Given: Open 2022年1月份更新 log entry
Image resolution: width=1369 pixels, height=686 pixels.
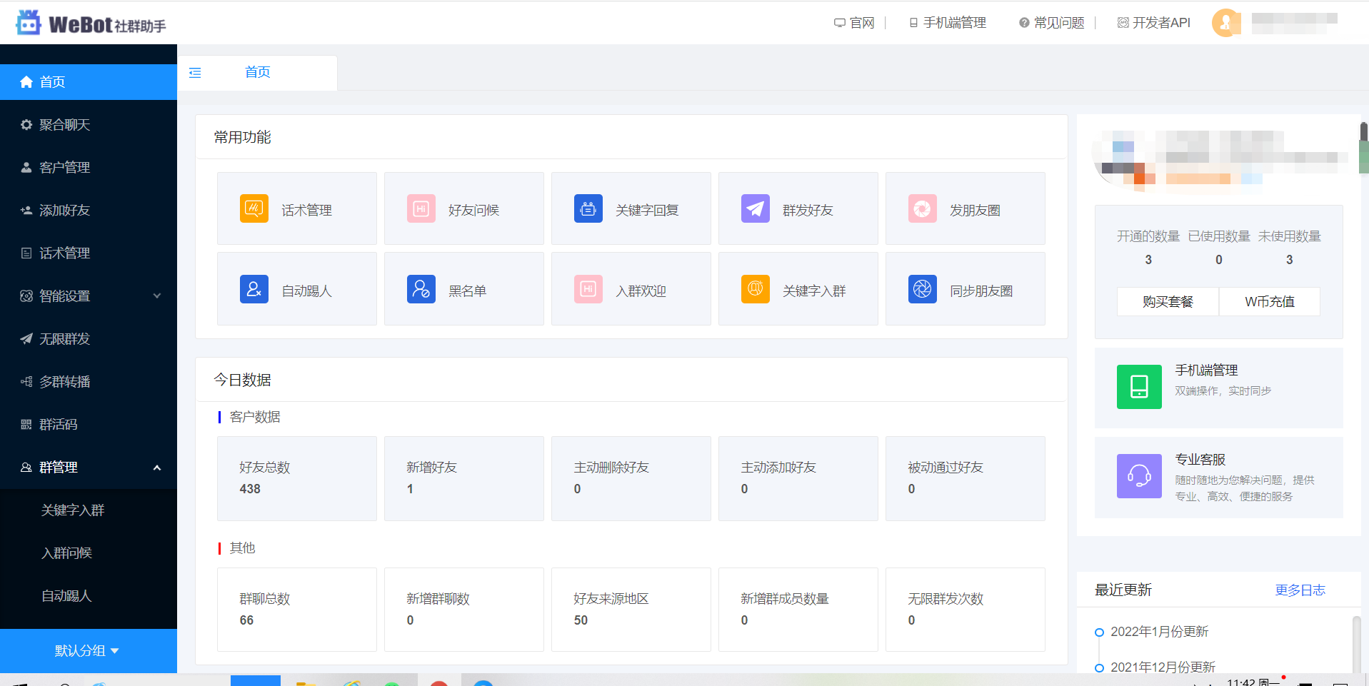Looking at the screenshot, I should click(1159, 632).
